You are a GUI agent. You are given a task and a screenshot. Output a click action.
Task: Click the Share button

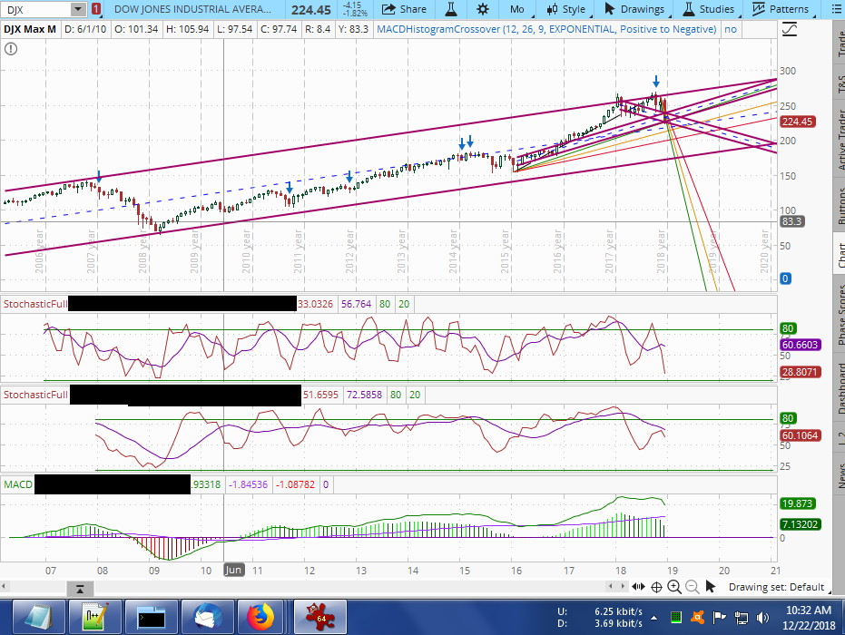pos(405,9)
